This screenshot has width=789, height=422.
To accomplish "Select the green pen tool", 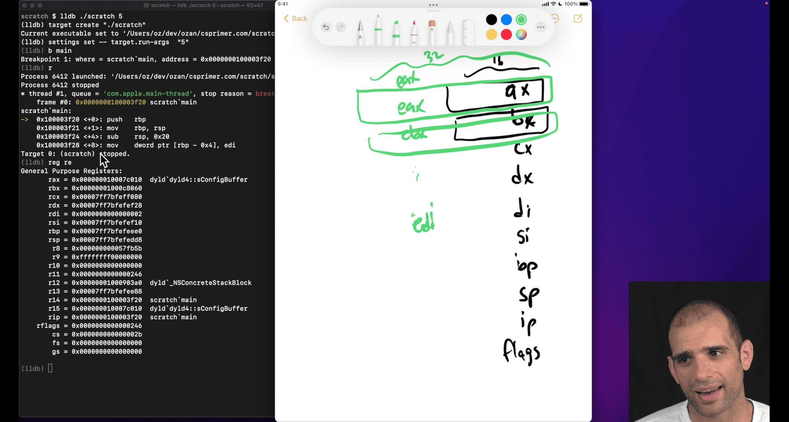I will coord(378,30).
